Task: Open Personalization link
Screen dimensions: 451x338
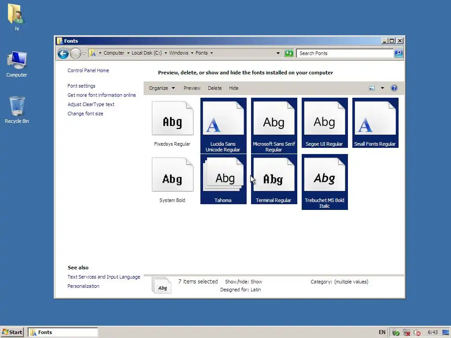Action: [x=83, y=286]
